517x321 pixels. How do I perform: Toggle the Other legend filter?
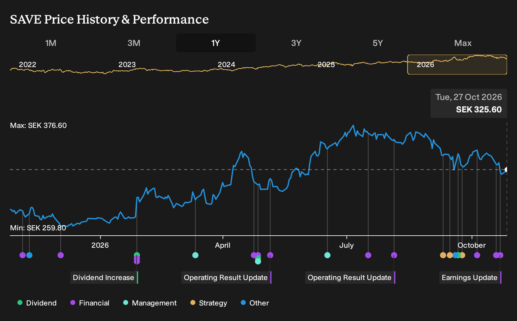point(255,303)
